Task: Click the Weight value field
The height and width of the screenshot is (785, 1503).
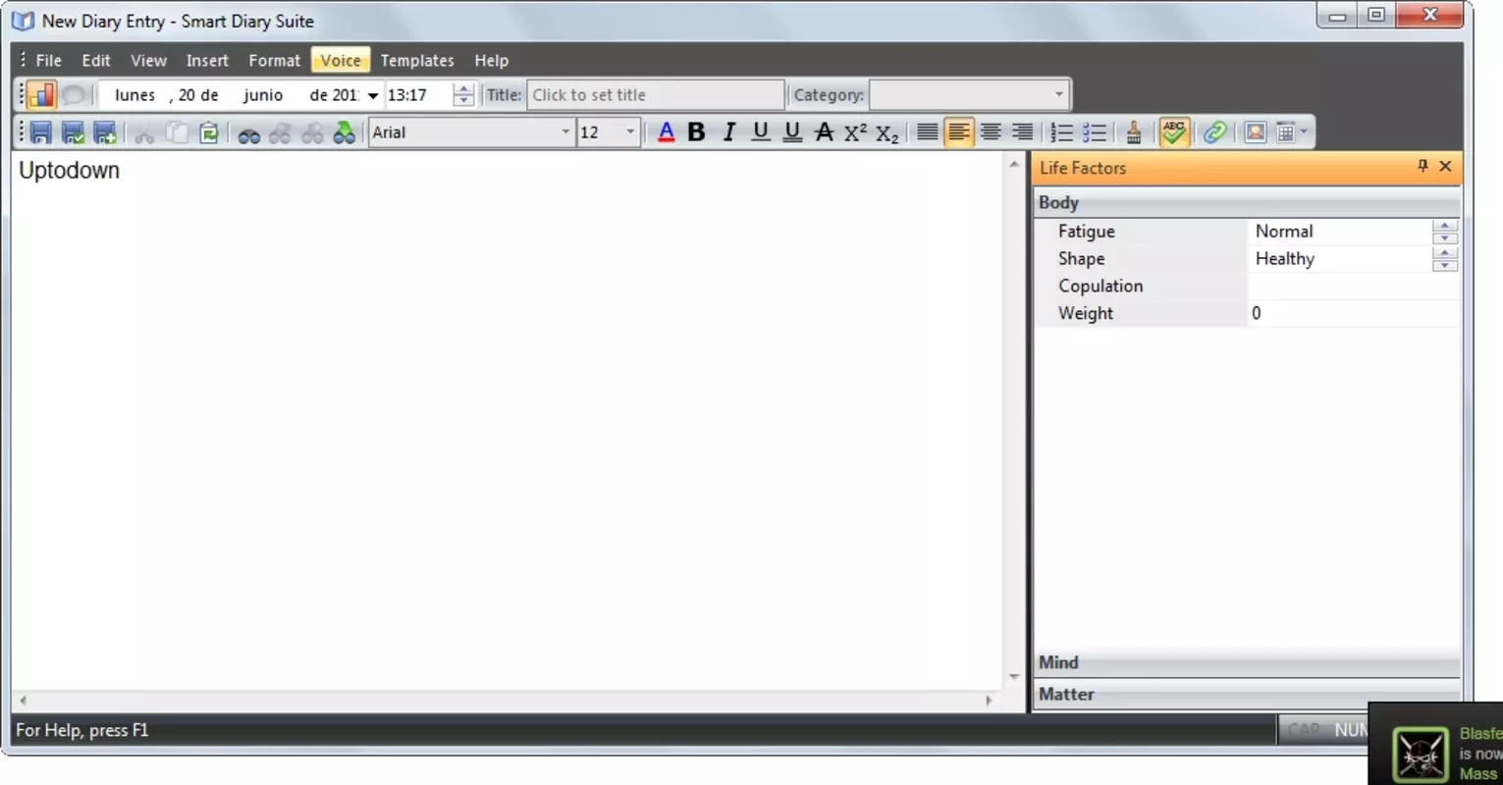Action: [1353, 314]
